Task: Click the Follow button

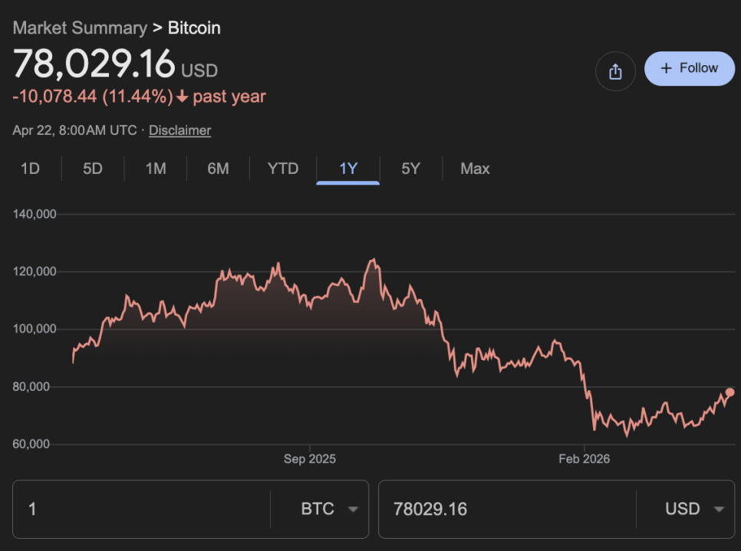Action: (689, 68)
